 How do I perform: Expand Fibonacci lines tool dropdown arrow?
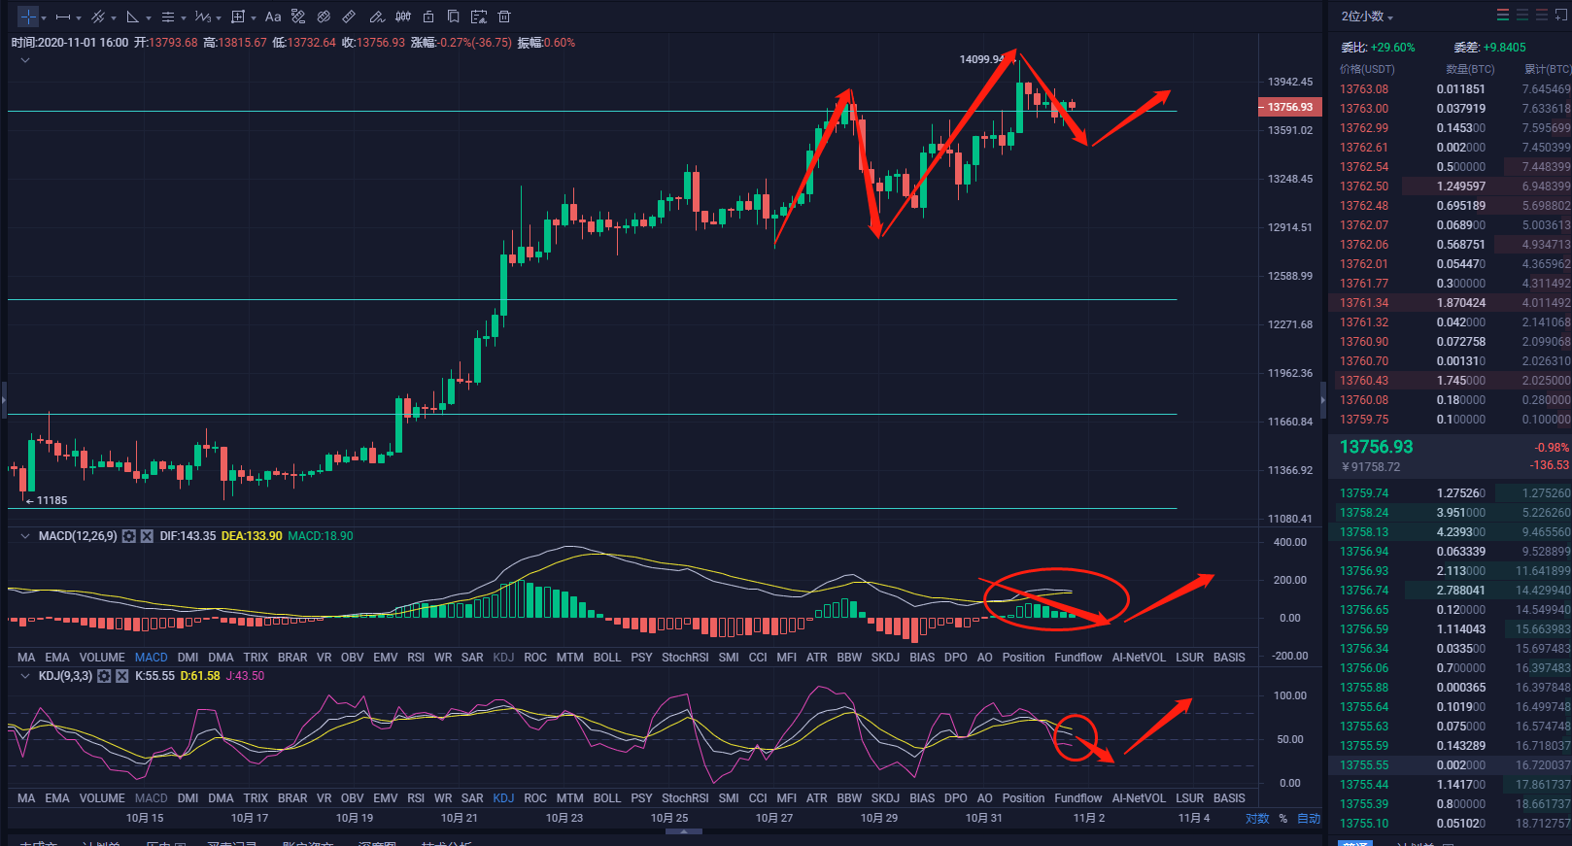184,17
